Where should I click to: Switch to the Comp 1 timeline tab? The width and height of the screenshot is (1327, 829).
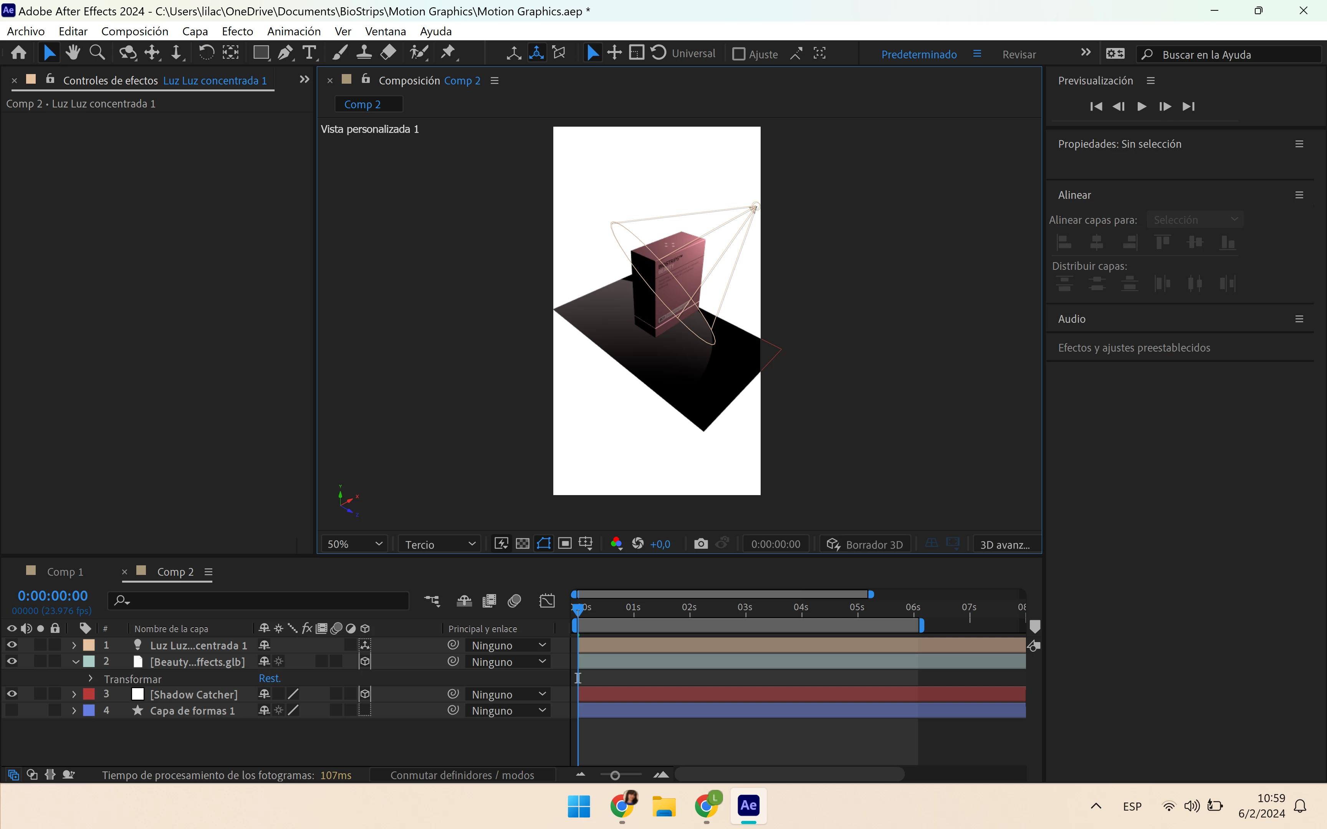(x=65, y=572)
